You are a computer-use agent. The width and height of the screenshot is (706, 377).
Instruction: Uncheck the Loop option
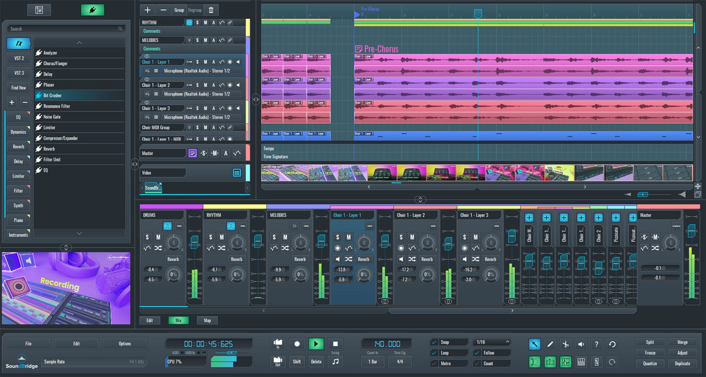(x=434, y=353)
